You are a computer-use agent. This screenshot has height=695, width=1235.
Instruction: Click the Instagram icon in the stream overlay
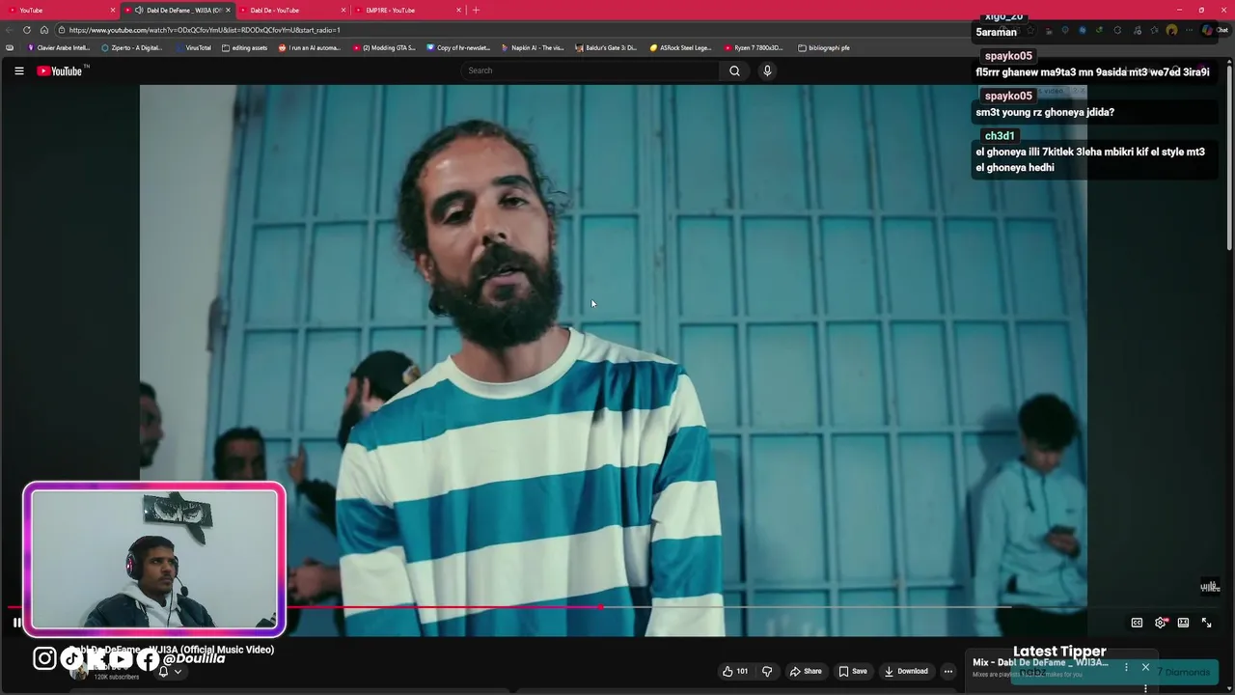click(x=45, y=658)
